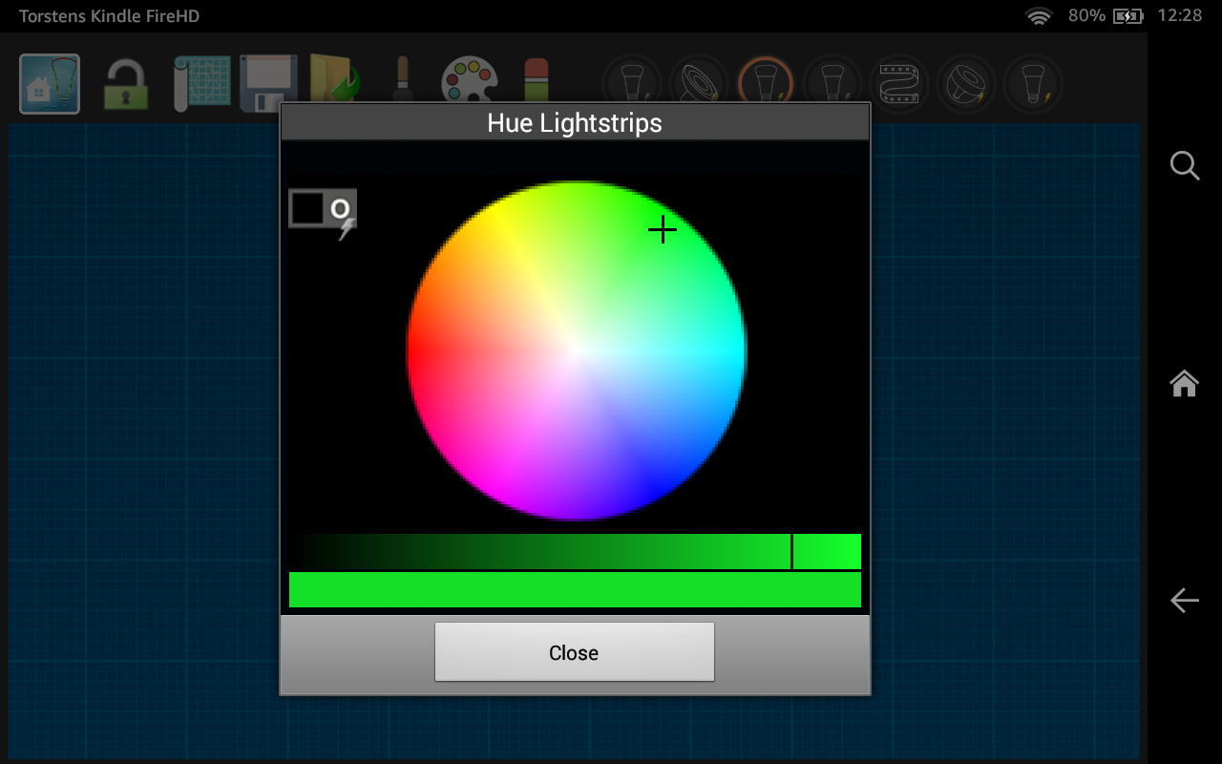Screen dimensions: 1222x764
Task: Open the color palette tool
Action: coord(470,80)
